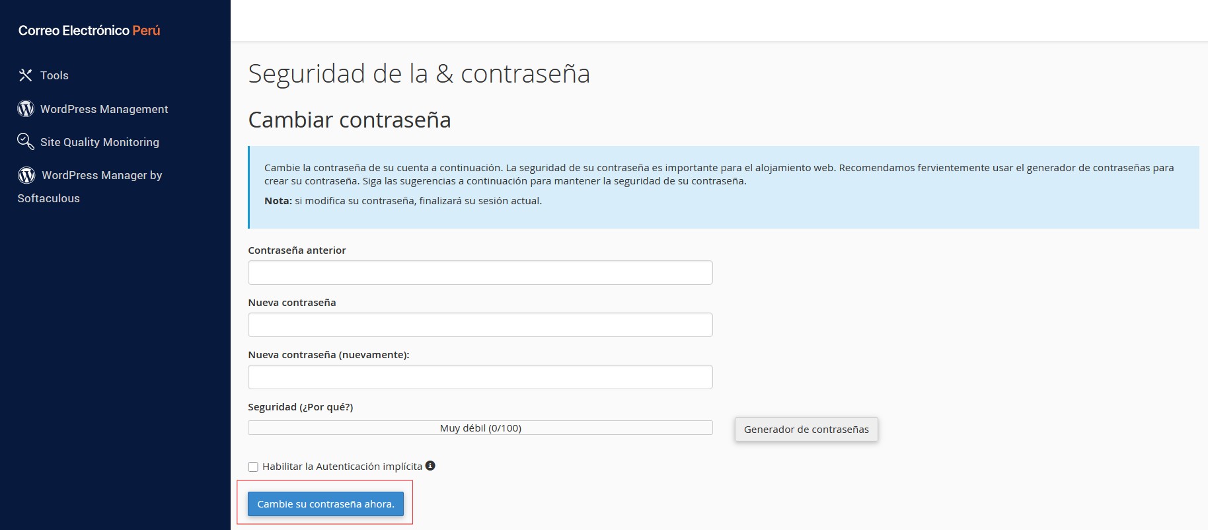Select Site Quality Monitoring text in sidebar
Viewport: 1208px width, 530px height.
pyautogui.click(x=99, y=142)
